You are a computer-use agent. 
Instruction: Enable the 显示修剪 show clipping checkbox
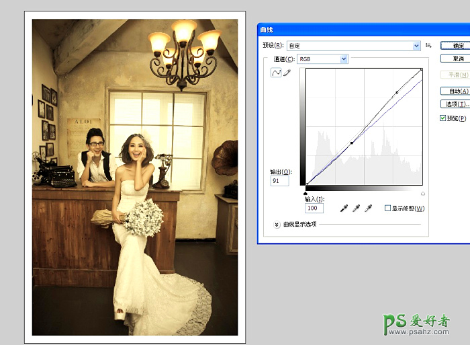click(387, 208)
